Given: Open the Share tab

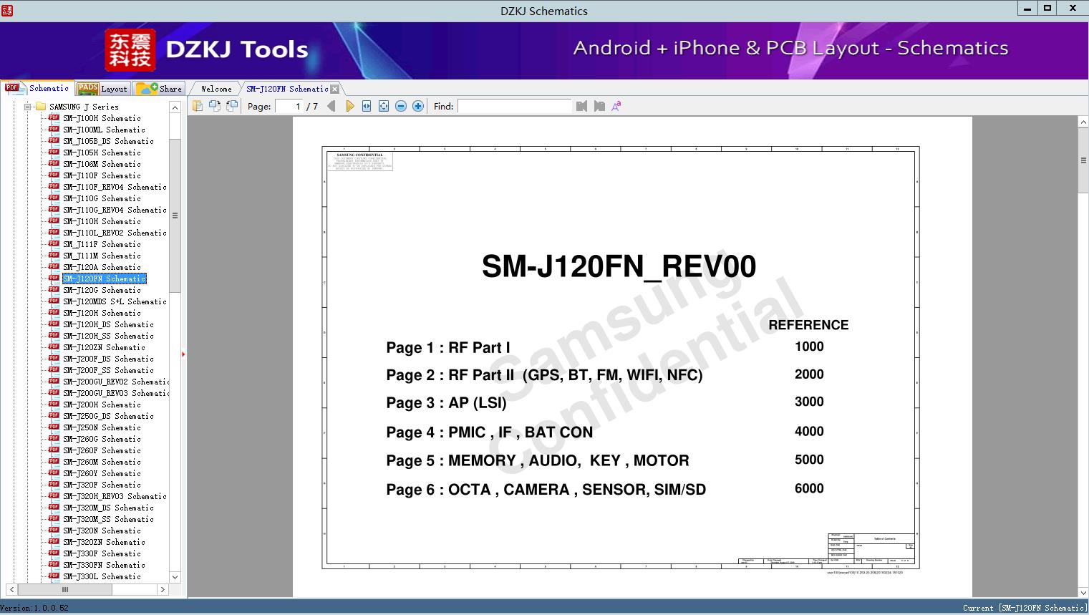Looking at the screenshot, I should (x=159, y=89).
